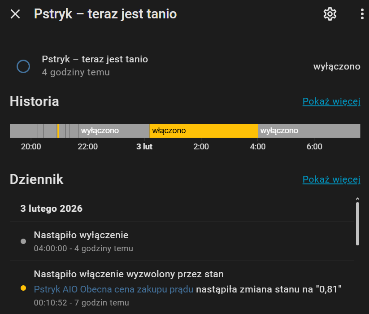Open 'Pstryk AIO Obecna cena zakupu prądu' link
Image resolution: width=369 pixels, height=314 pixels.
pos(113,289)
